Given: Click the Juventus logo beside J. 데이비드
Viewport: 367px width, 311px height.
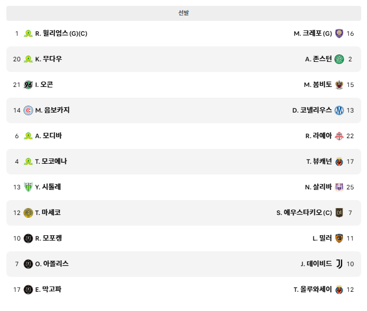Looking at the screenshot, I should pos(339,264).
